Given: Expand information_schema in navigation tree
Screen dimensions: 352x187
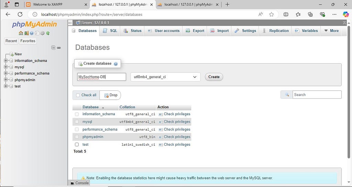Looking at the screenshot, I should coord(5,60).
